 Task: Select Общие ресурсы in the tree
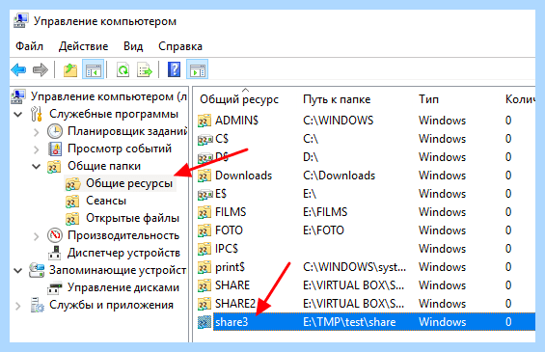(129, 183)
